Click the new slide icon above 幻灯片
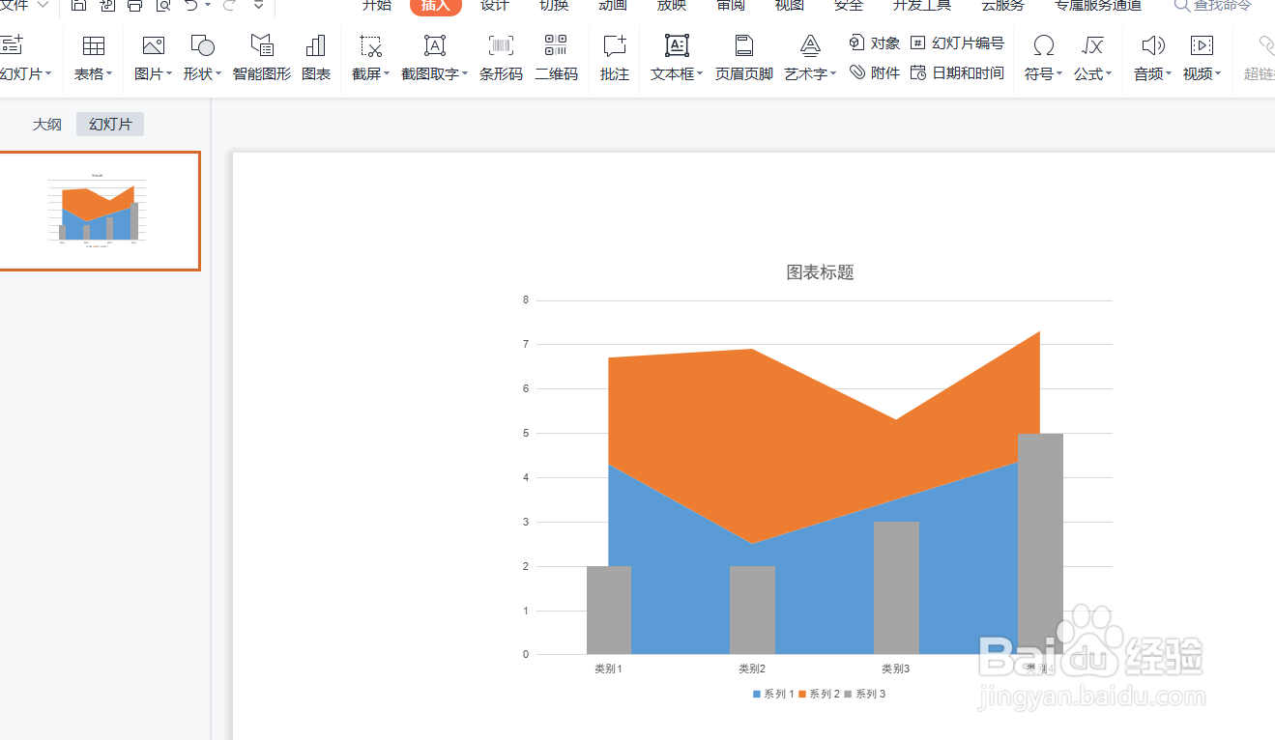The width and height of the screenshot is (1275, 740). [x=12, y=45]
